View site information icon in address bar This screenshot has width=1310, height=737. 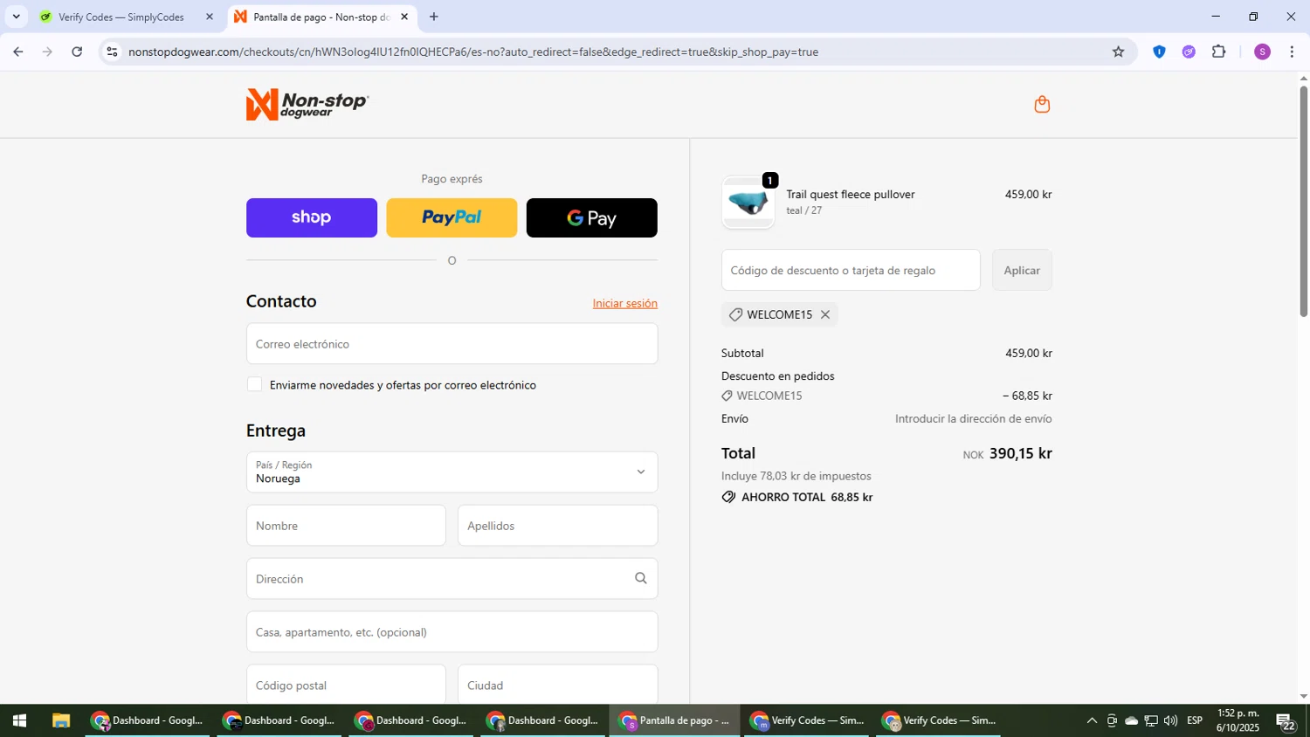[x=111, y=52]
